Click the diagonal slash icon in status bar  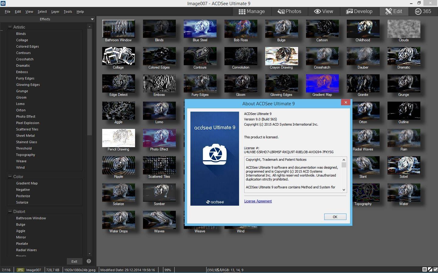tap(430, 269)
